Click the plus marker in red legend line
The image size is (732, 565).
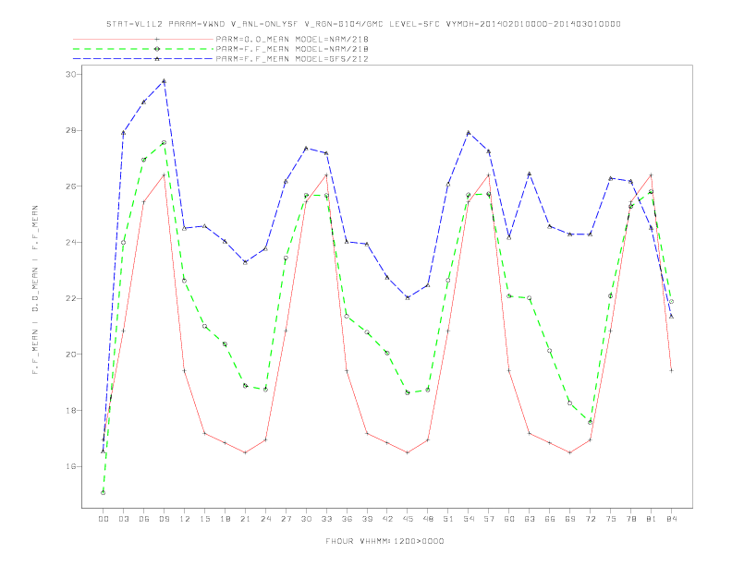[157, 39]
